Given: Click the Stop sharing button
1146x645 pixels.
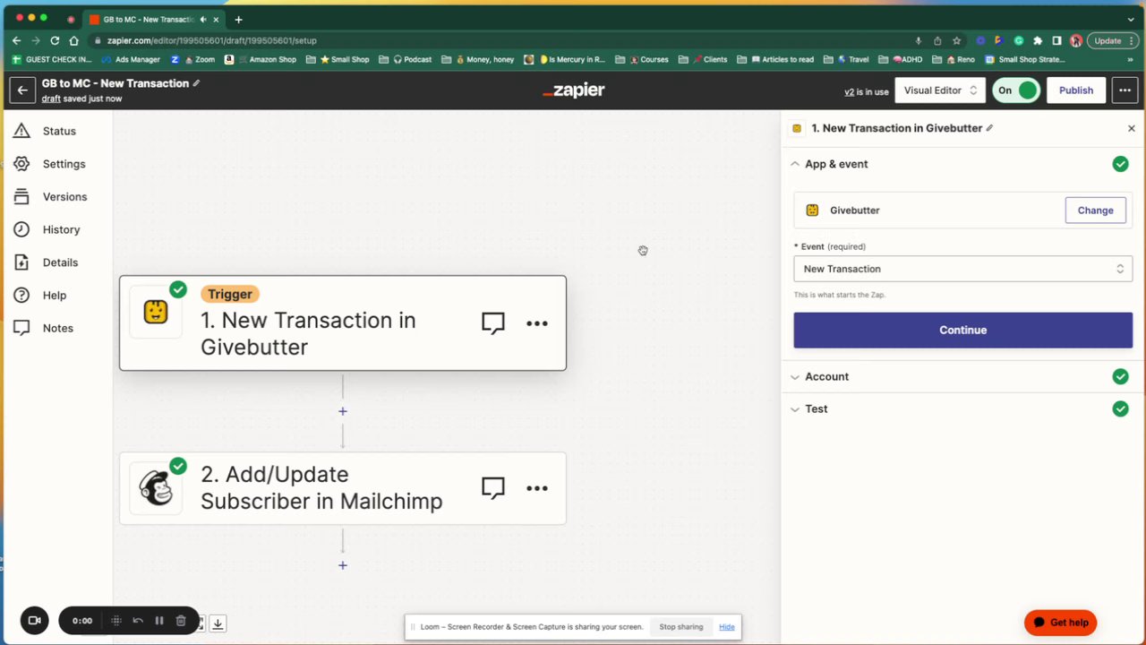Looking at the screenshot, I should (680, 627).
